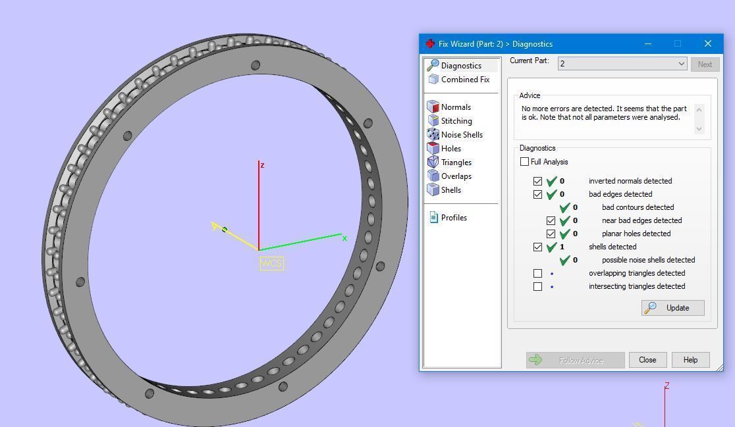Open the Diagnostics page icon
735x427 pixels.
(433, 66)
